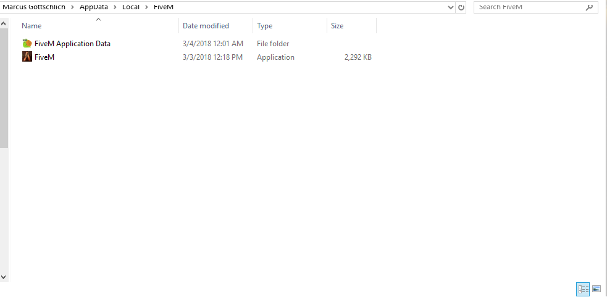Expand the chevron after AppData in path
Viewport: 607px width, 297px height.
coord(115,7)
